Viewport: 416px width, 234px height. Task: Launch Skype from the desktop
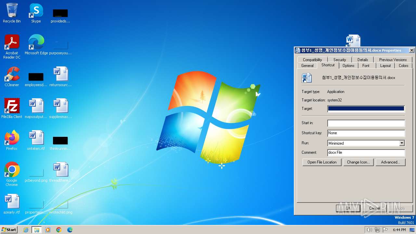(x=36, y=13)
